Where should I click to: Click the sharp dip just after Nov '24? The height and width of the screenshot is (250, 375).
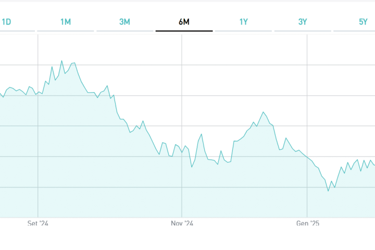click(192, 167)
